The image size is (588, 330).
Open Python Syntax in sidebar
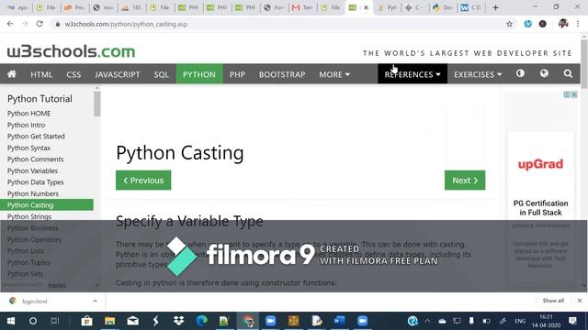click(28, 148)
